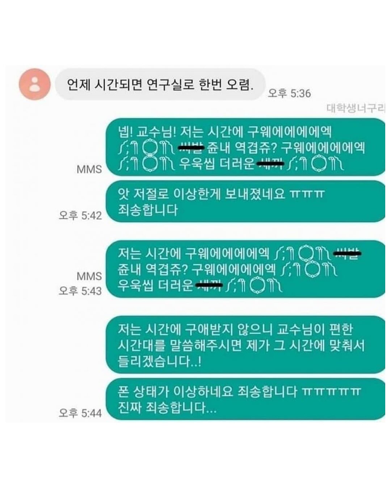Select the apology bubble 앗 저절로 이상한게 보내졌네요
Image resolution: width=391 pixels, height=488 pixels.
tap(245, 201)
